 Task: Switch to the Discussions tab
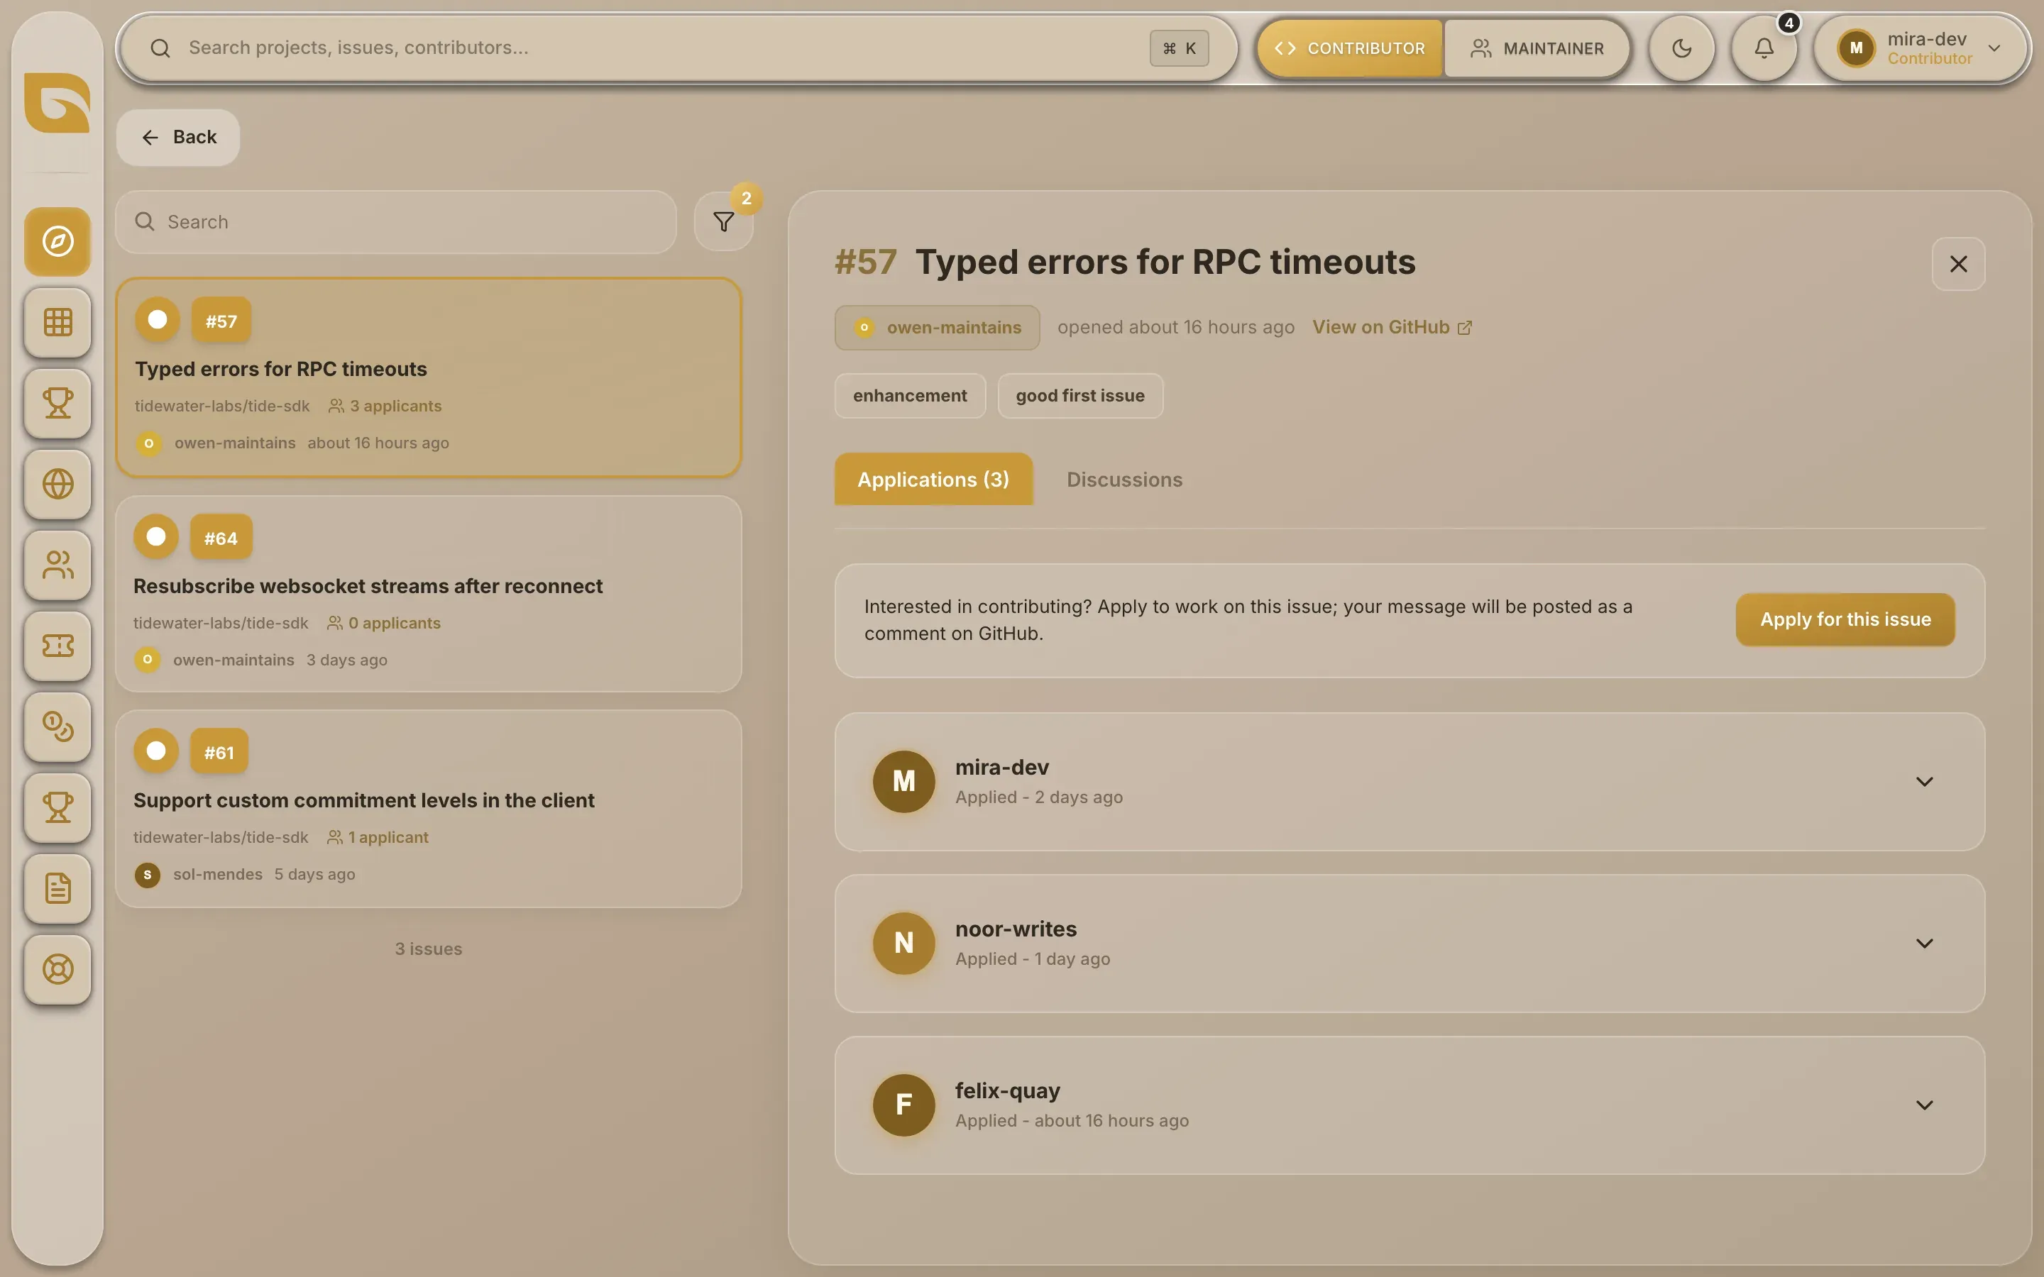point(1124,479)
